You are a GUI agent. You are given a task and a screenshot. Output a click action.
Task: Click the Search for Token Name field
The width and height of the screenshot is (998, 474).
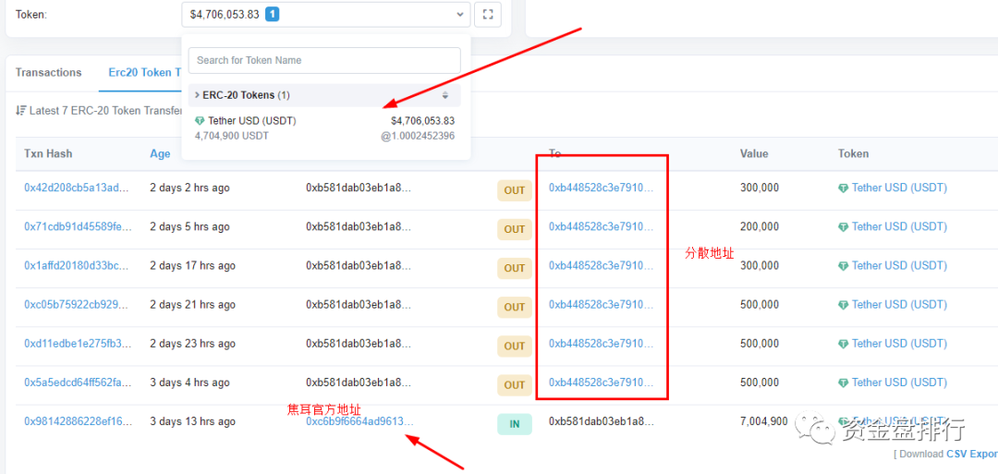324,60
